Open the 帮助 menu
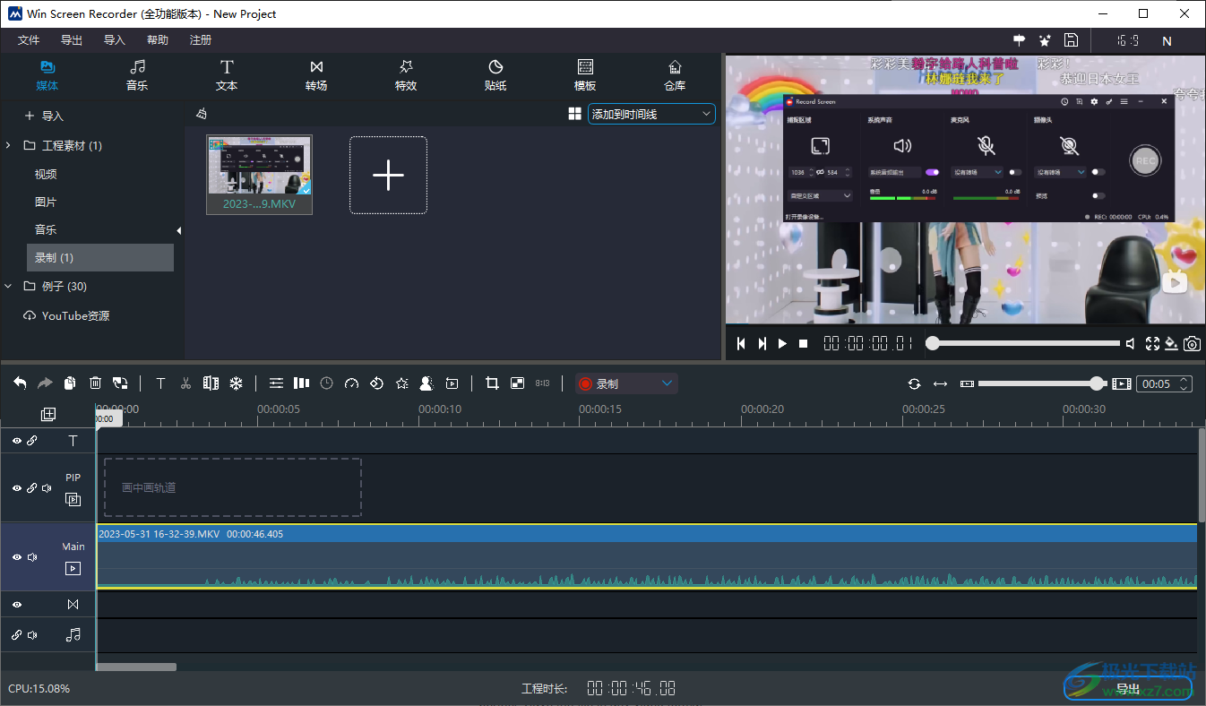The width and height of the screenshot is (1206, 706). tap(158, 40)
